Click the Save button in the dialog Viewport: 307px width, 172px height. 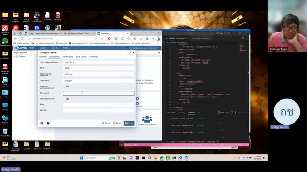pyautogui.click(x=129, y=123)
